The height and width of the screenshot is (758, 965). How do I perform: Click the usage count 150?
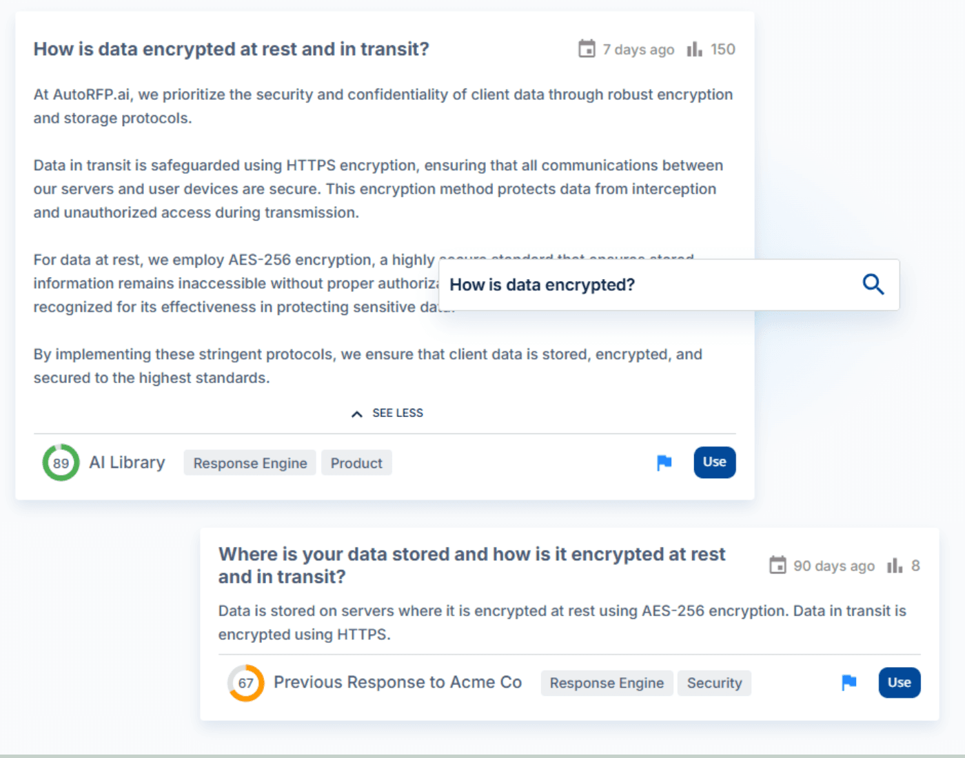tap(723, 49)
